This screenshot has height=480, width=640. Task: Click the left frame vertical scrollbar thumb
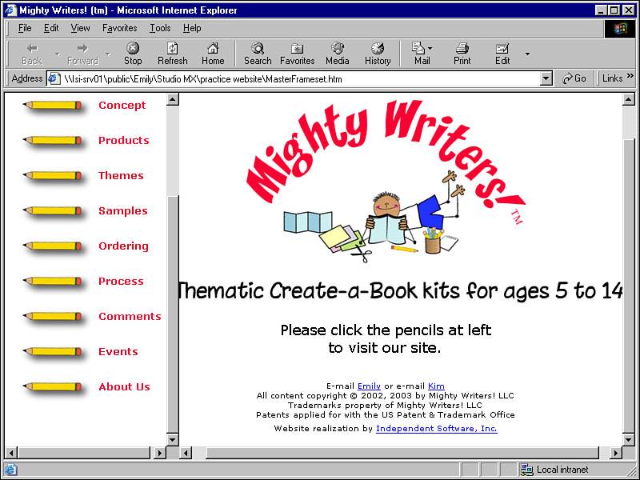click(173, 314)
